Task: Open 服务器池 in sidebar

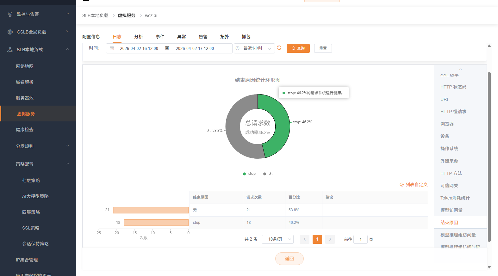Action: click(25, 98)
